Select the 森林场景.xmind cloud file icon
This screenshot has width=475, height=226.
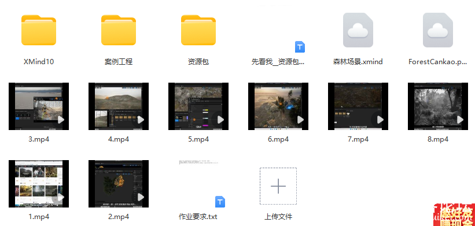pyautogui.click(x=358, y=30)
